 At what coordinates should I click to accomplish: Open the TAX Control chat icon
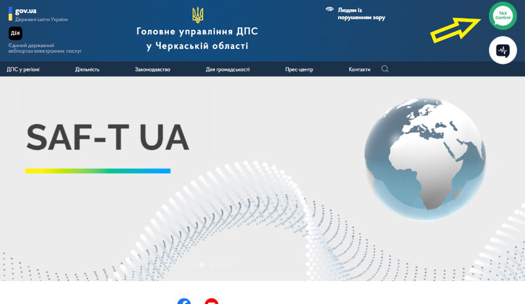503,16
